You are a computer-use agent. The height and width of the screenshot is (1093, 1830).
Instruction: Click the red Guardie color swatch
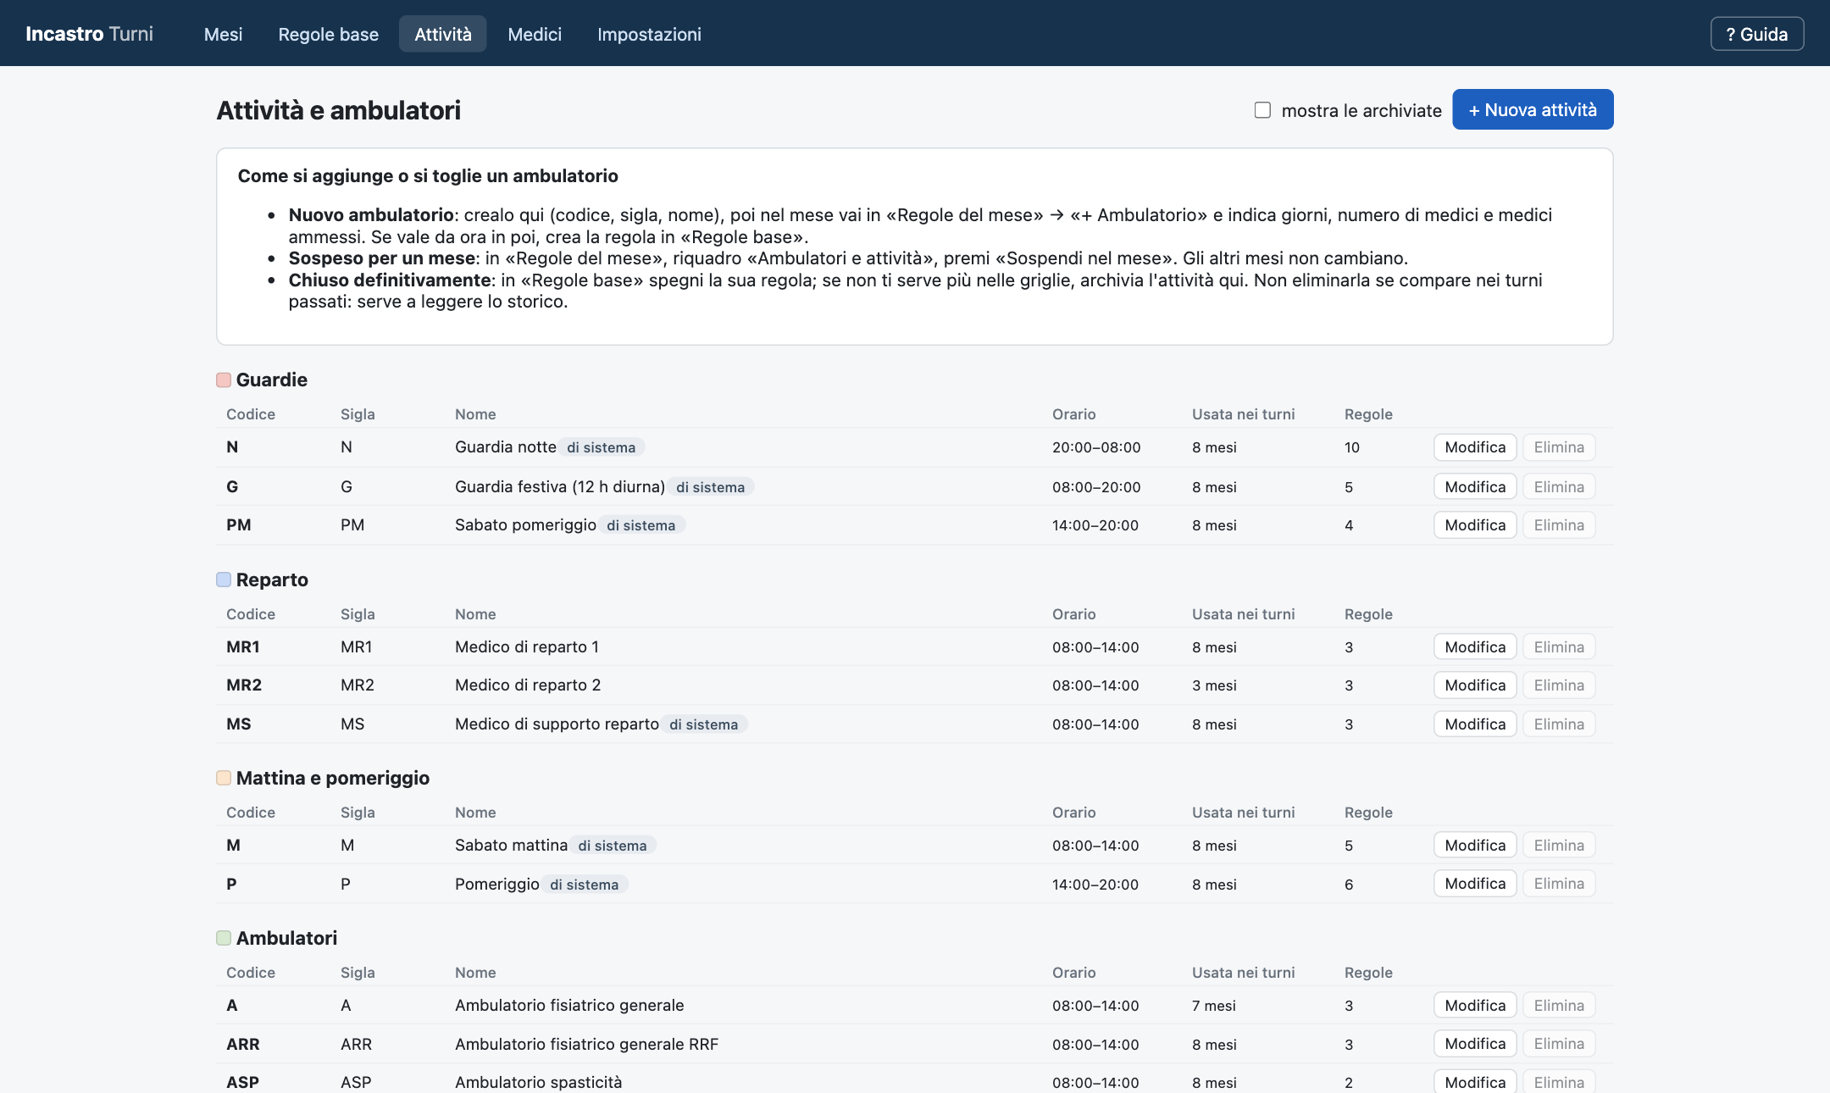224,380
